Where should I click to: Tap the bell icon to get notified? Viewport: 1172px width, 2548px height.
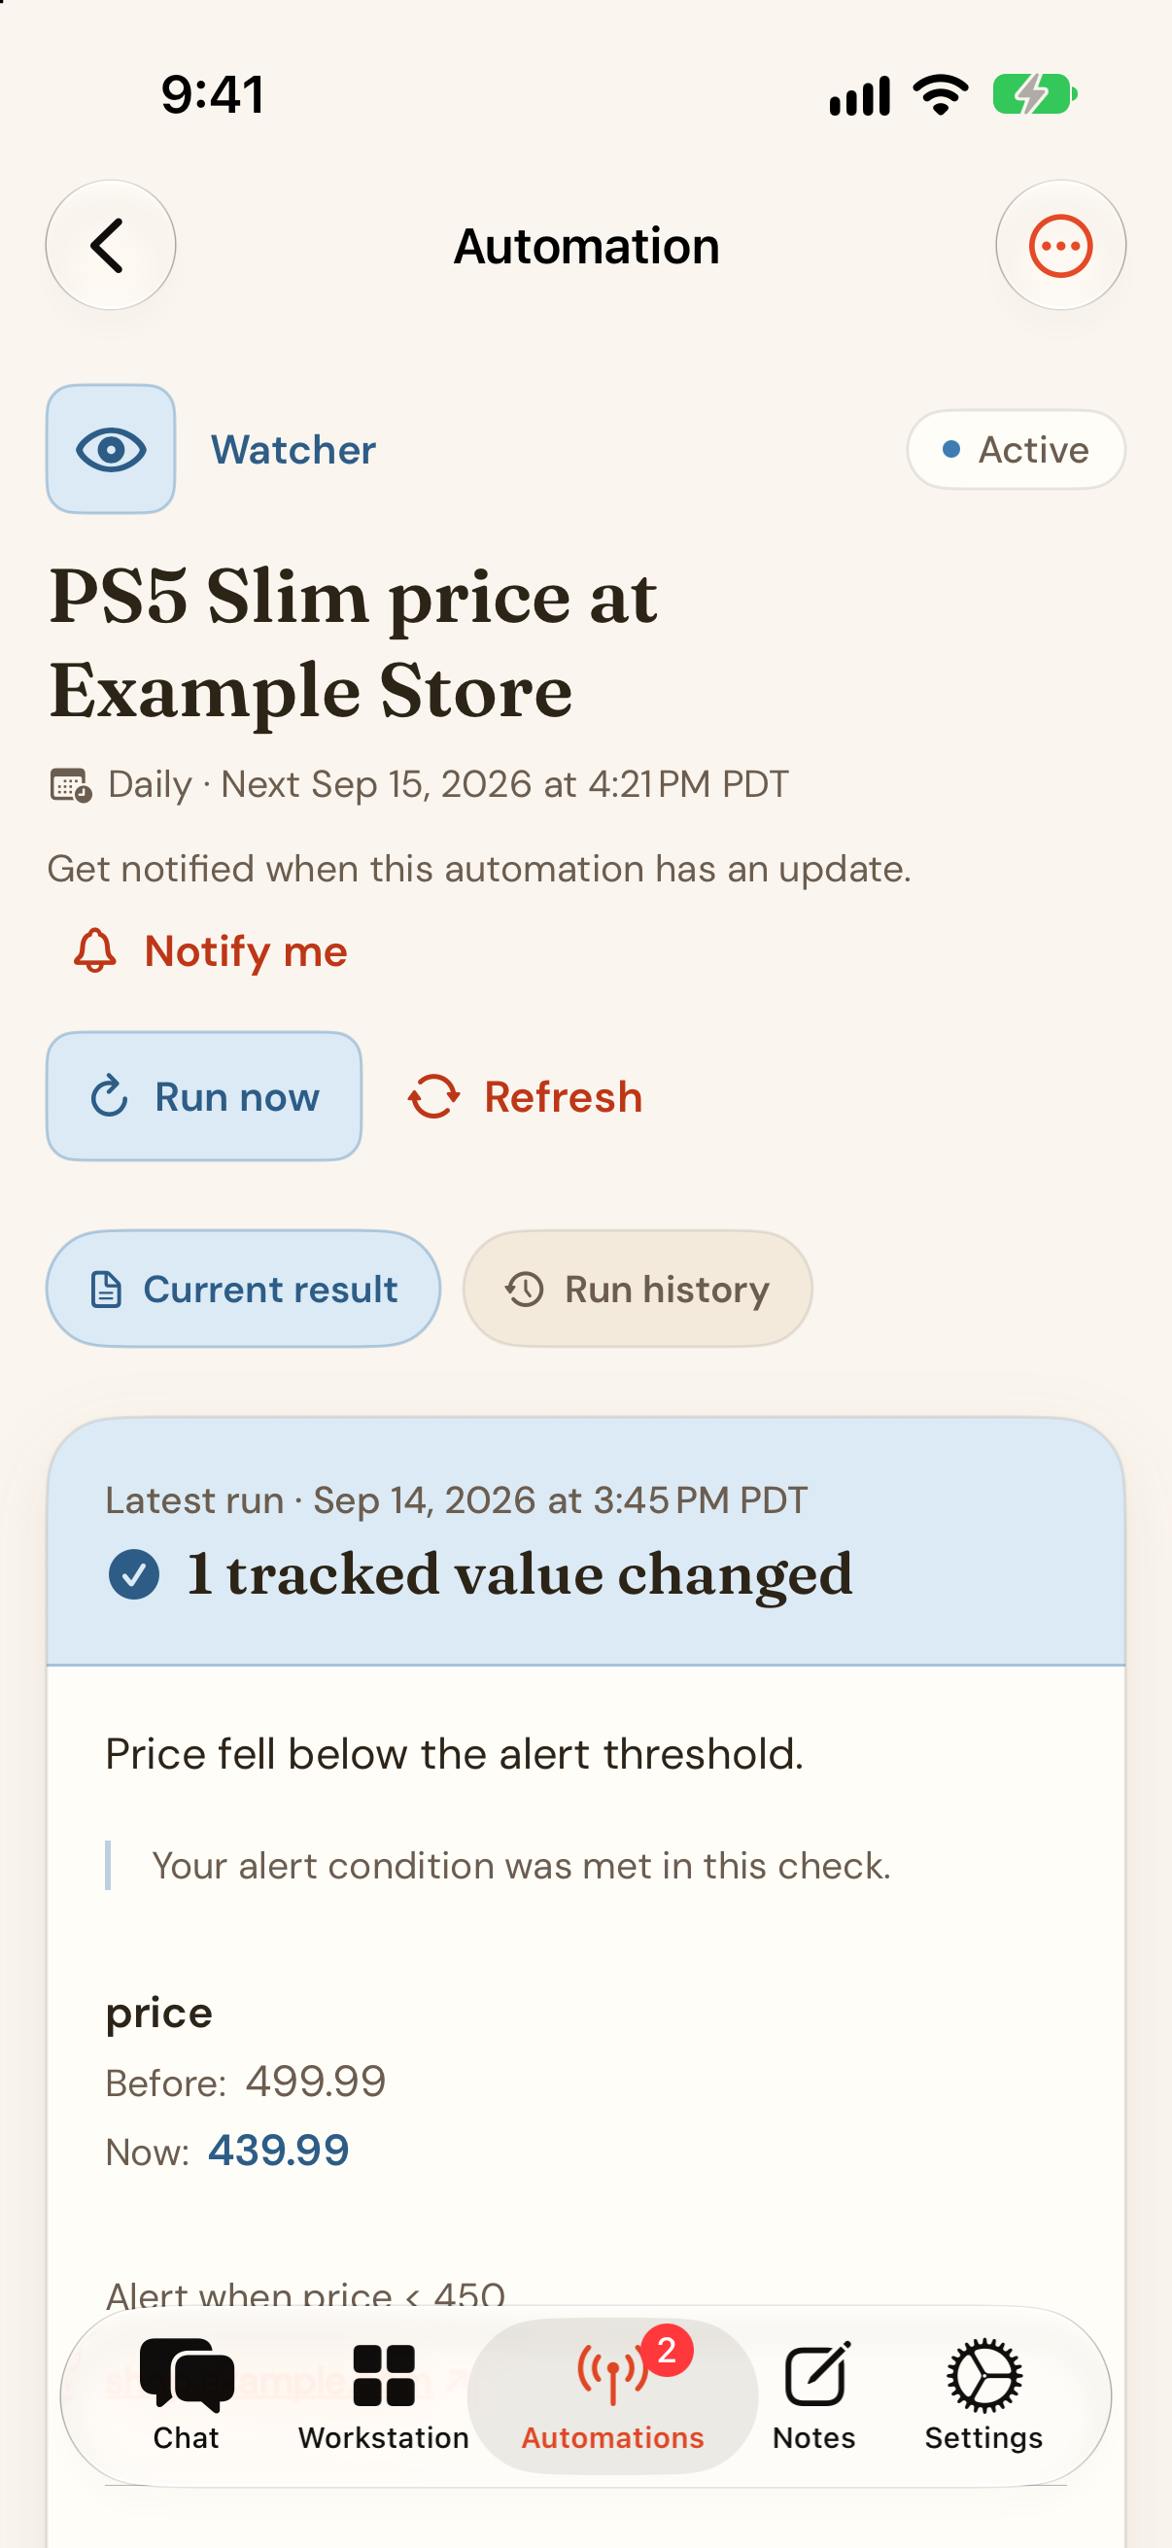tap(95, 950)
